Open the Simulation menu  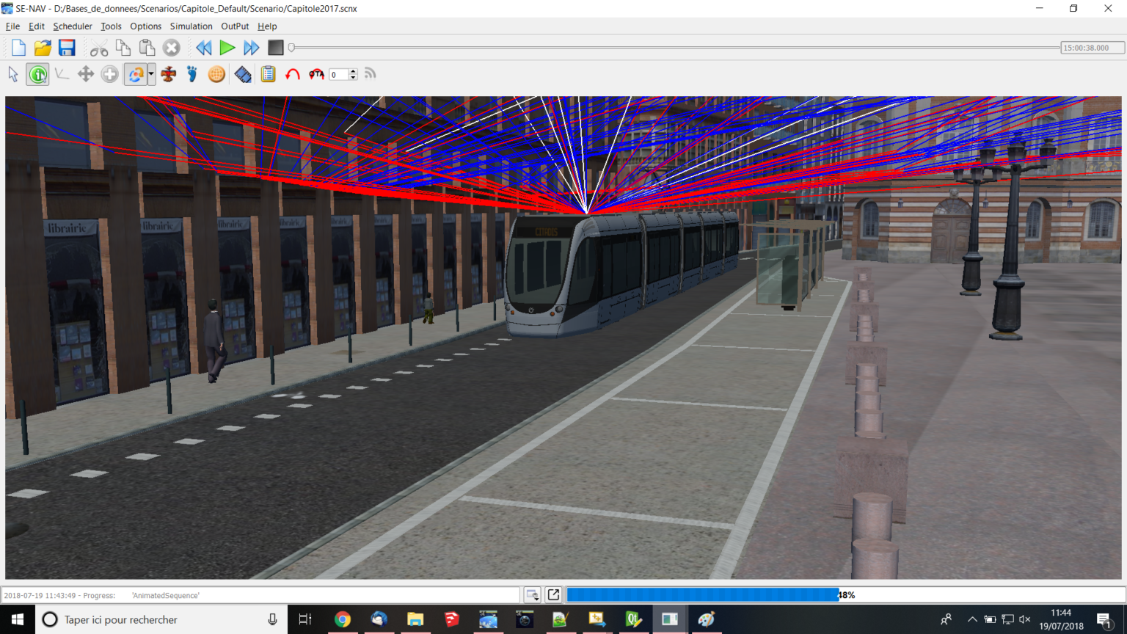(x=191, y=26)
